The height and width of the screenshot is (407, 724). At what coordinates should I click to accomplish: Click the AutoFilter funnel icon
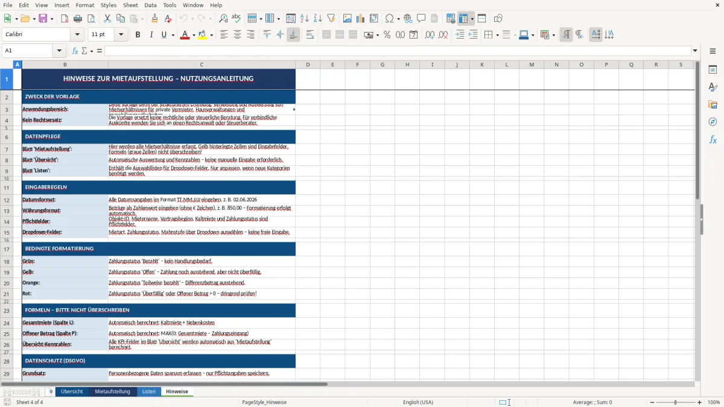331,19
